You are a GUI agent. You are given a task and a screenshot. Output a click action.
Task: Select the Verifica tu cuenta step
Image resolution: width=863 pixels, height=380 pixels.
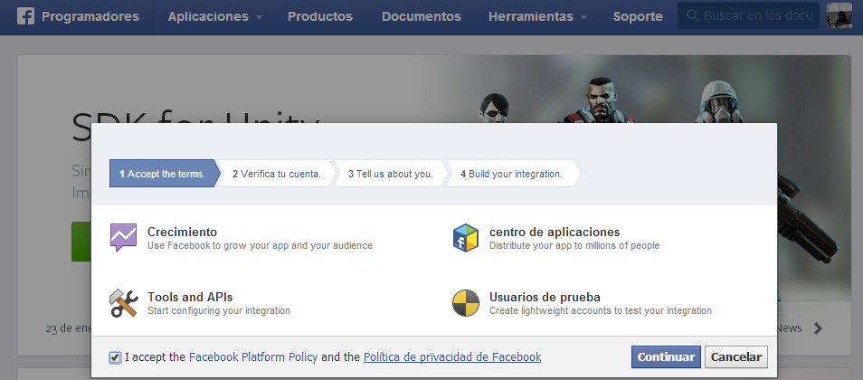(276, 174)
